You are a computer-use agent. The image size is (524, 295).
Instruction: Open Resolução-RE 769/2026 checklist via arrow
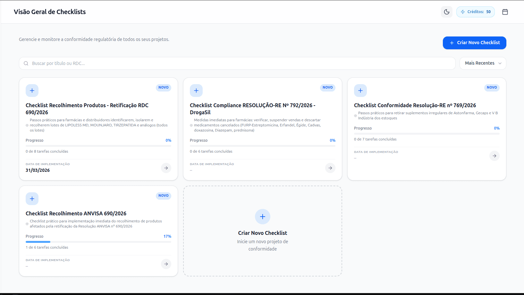click(494, 156)
